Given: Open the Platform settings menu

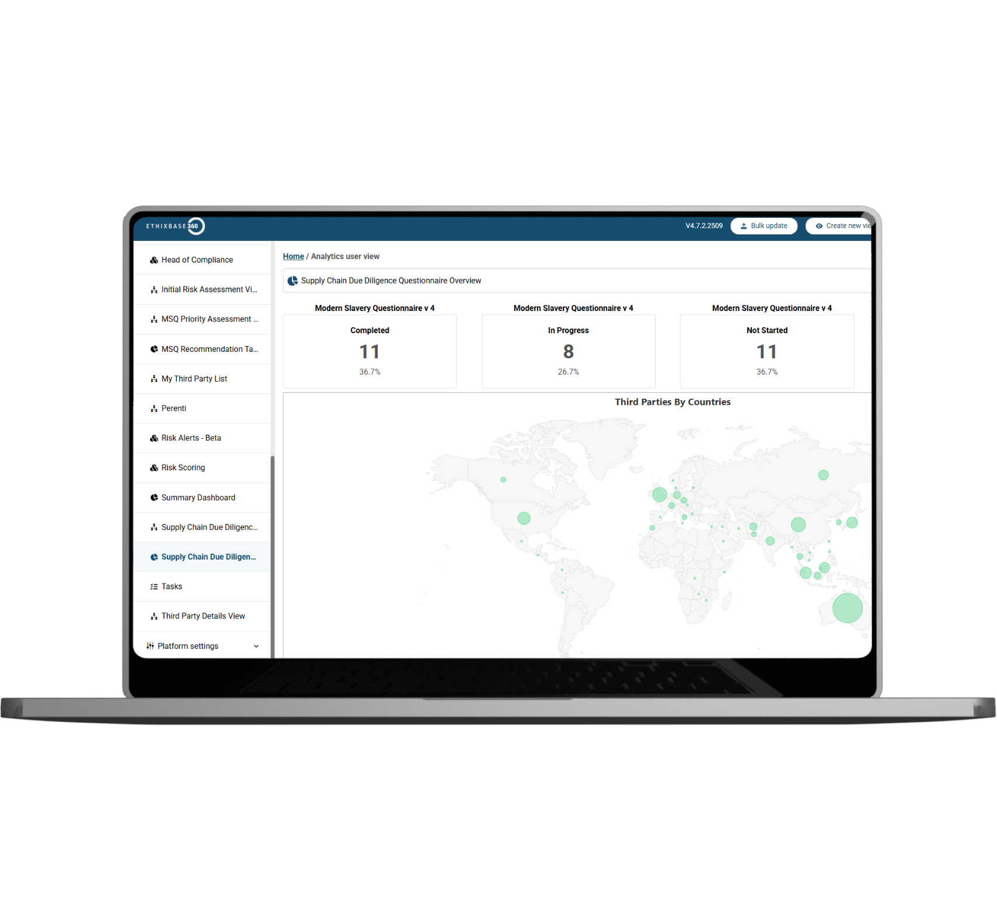Looking at the screenshot, I should (x=188, y=645).
